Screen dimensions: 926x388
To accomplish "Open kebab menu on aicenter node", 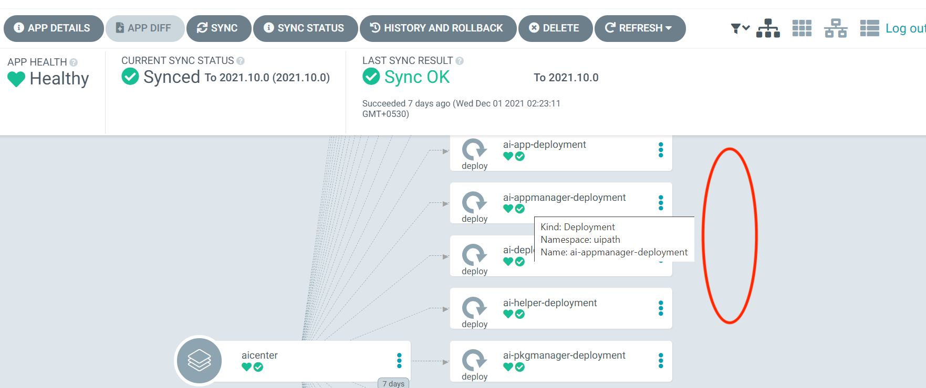I will coord(399,361).
